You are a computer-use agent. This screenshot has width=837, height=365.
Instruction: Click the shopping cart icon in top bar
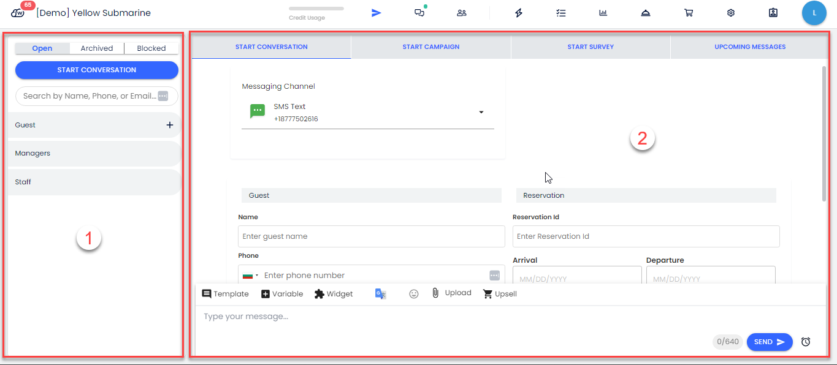[689, 13]
